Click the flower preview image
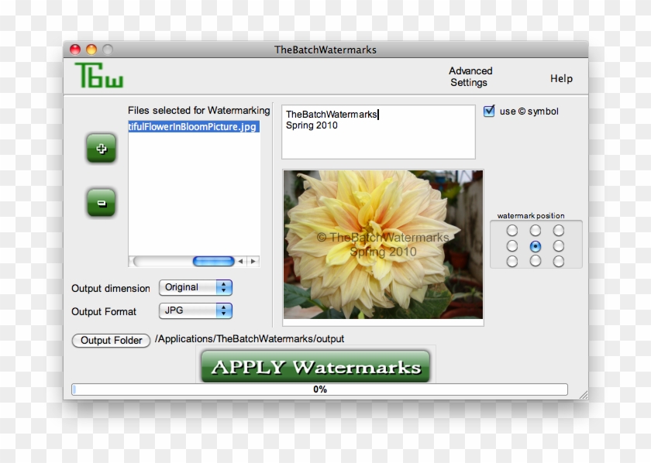This screenshot has height=463, width=651. tap(383, 245)
